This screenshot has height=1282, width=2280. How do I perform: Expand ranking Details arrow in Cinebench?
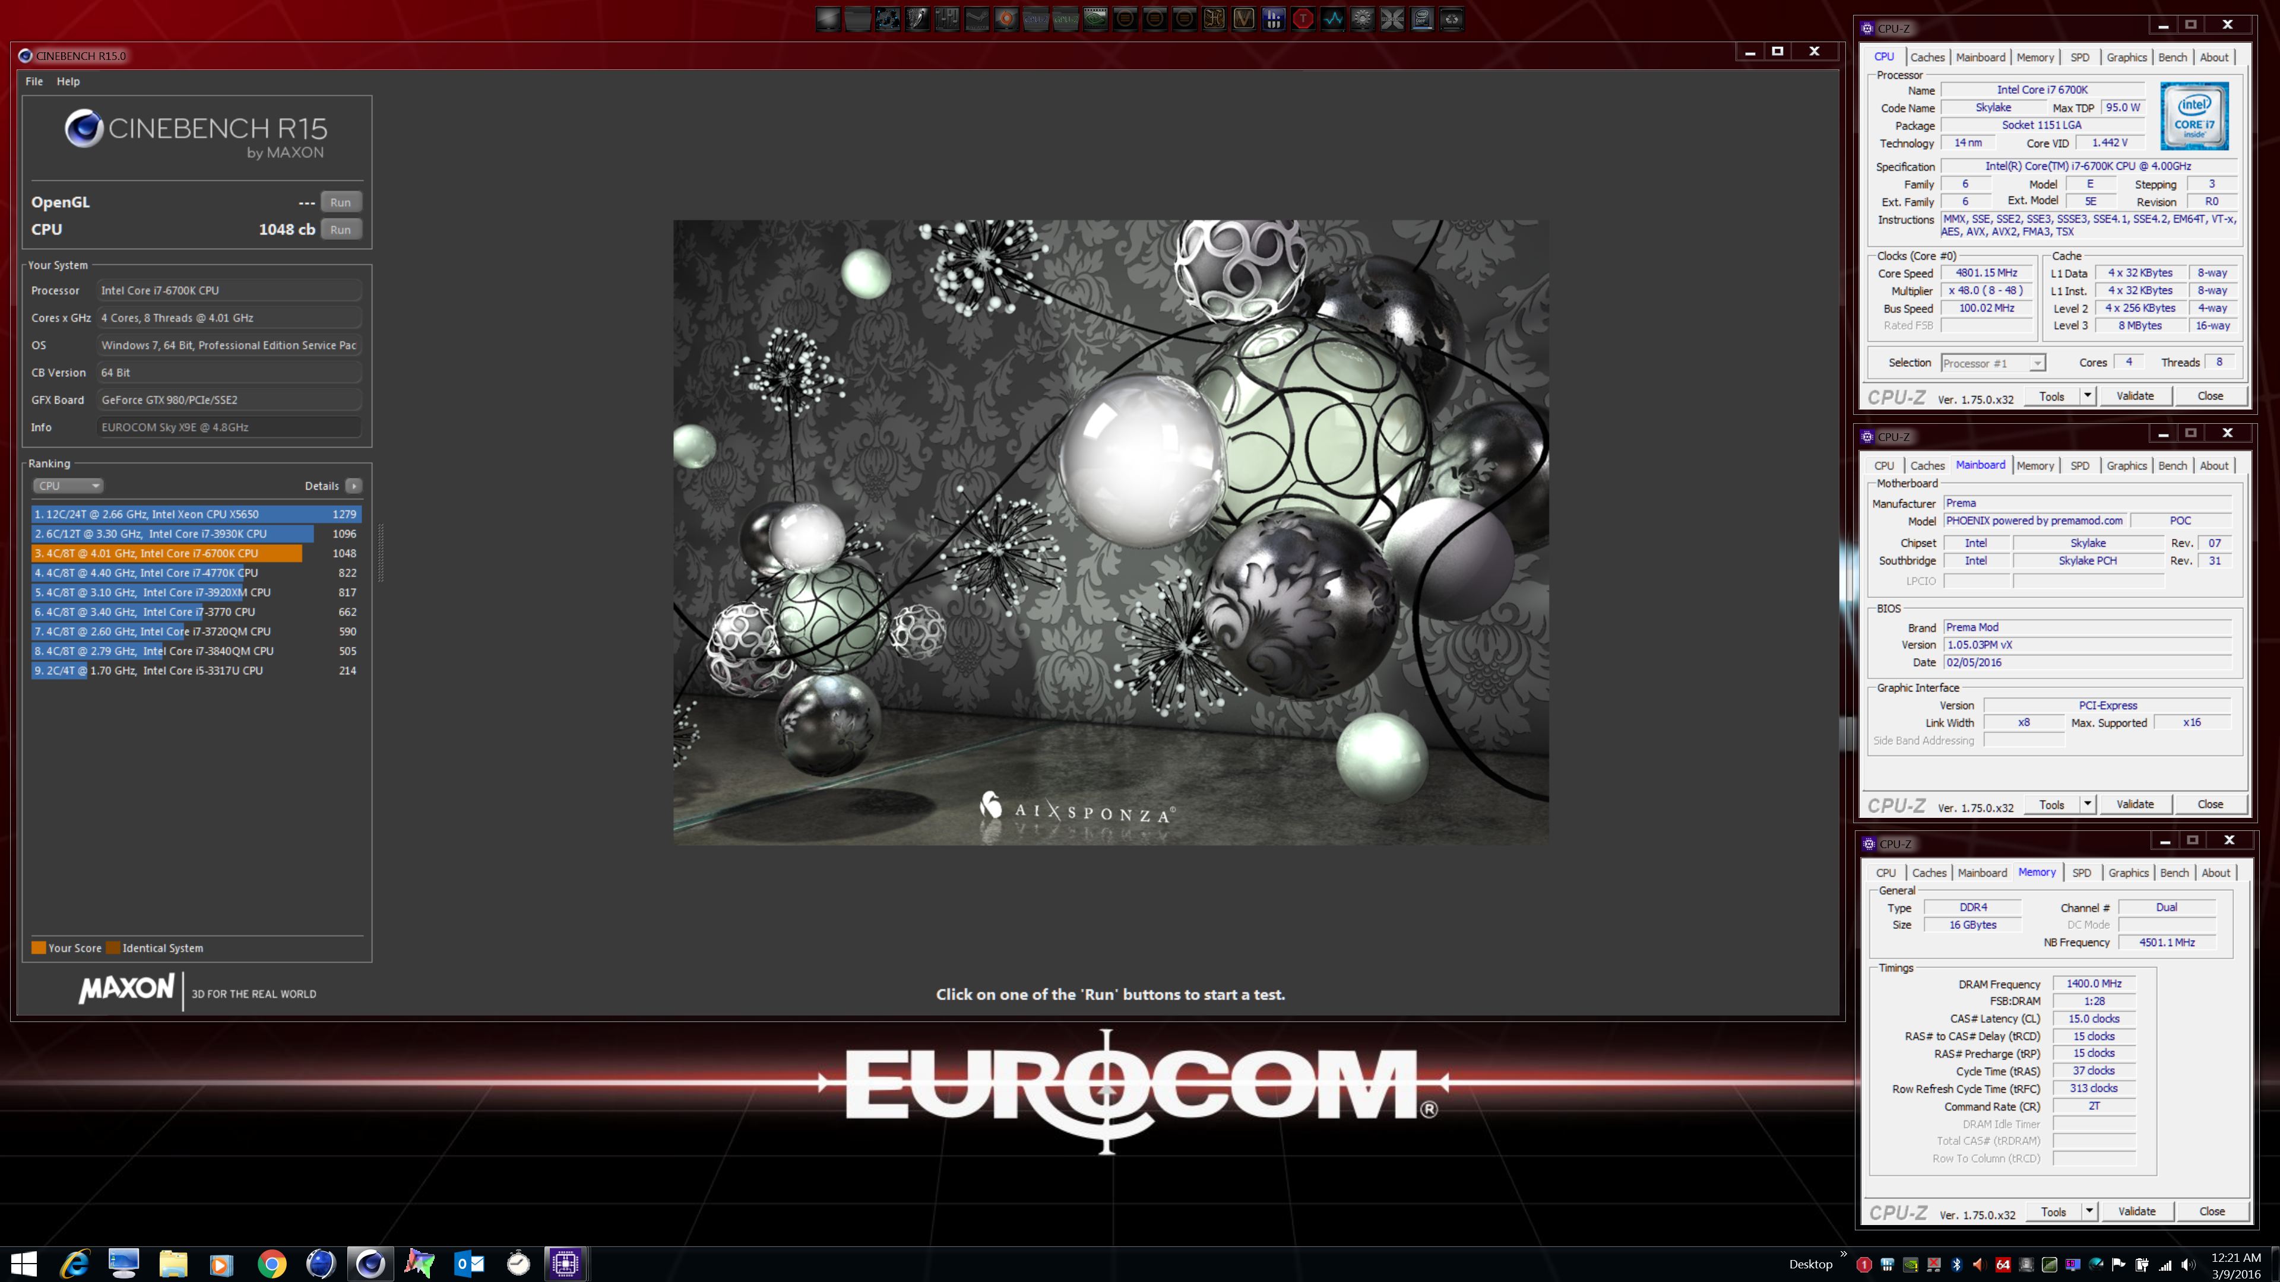(x=353, y=485)
